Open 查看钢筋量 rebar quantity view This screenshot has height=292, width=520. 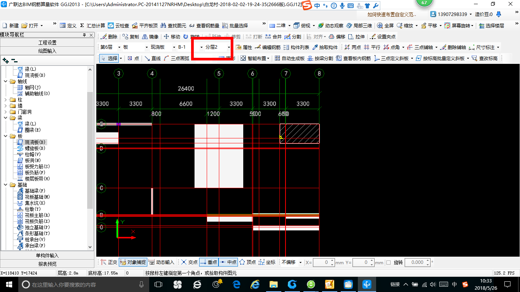(x=204, y=25)
